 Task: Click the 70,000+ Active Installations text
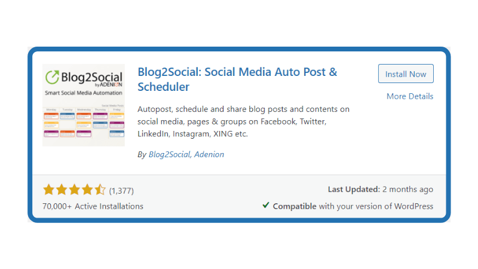[x=93, y=206]
